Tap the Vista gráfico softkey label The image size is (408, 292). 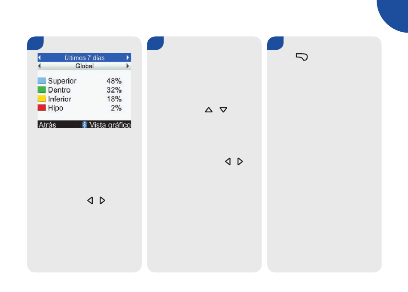110,125
